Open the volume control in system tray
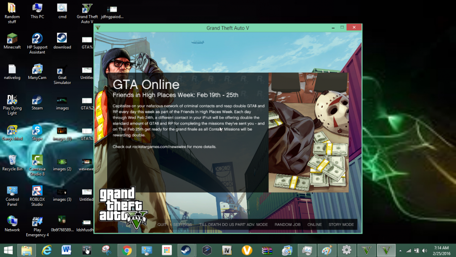The width and height of the screenshot is (456, 257). click(x=425, y=251)
